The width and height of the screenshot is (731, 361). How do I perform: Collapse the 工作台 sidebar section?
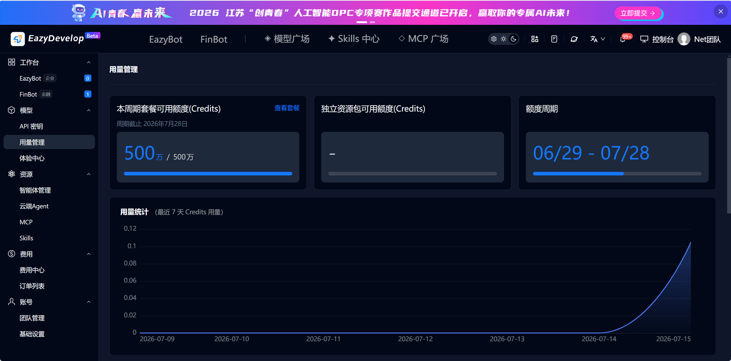click(x=89, y=62)
